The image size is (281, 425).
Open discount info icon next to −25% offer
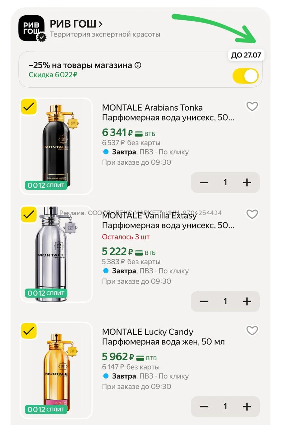click(138, 65)
